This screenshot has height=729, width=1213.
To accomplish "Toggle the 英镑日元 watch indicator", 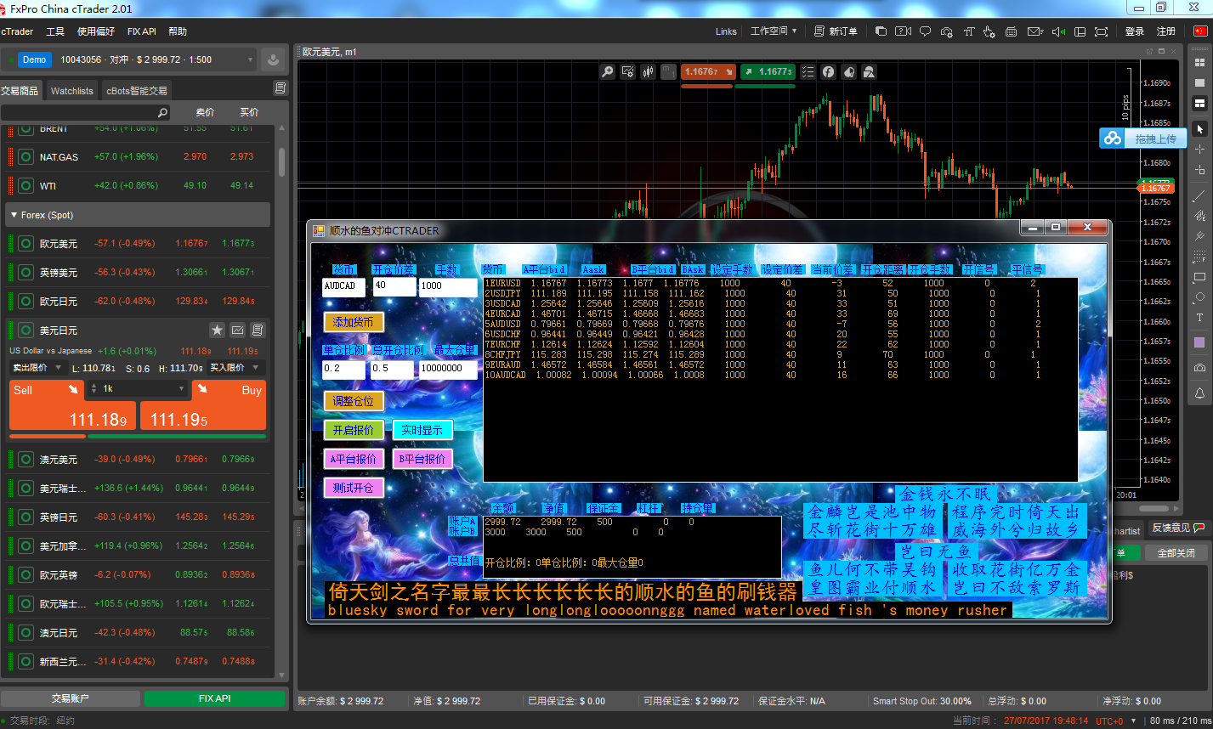I will (26, 517).
